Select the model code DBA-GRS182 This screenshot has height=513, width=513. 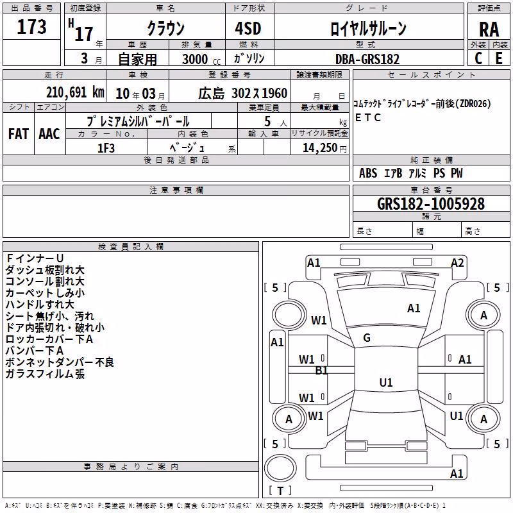click(367, 59)
